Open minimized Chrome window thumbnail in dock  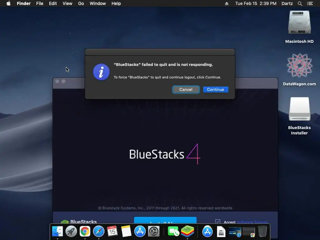tap(249, 232)
